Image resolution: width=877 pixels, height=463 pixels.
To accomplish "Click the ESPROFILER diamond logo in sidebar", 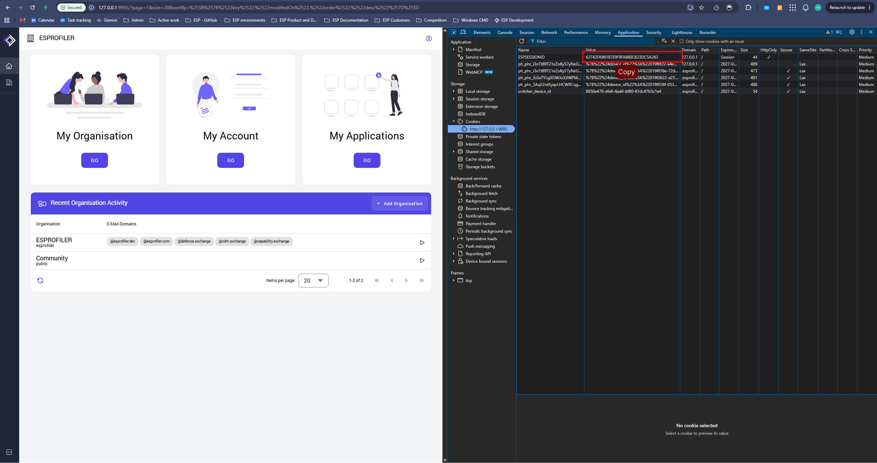I will 10,40.
